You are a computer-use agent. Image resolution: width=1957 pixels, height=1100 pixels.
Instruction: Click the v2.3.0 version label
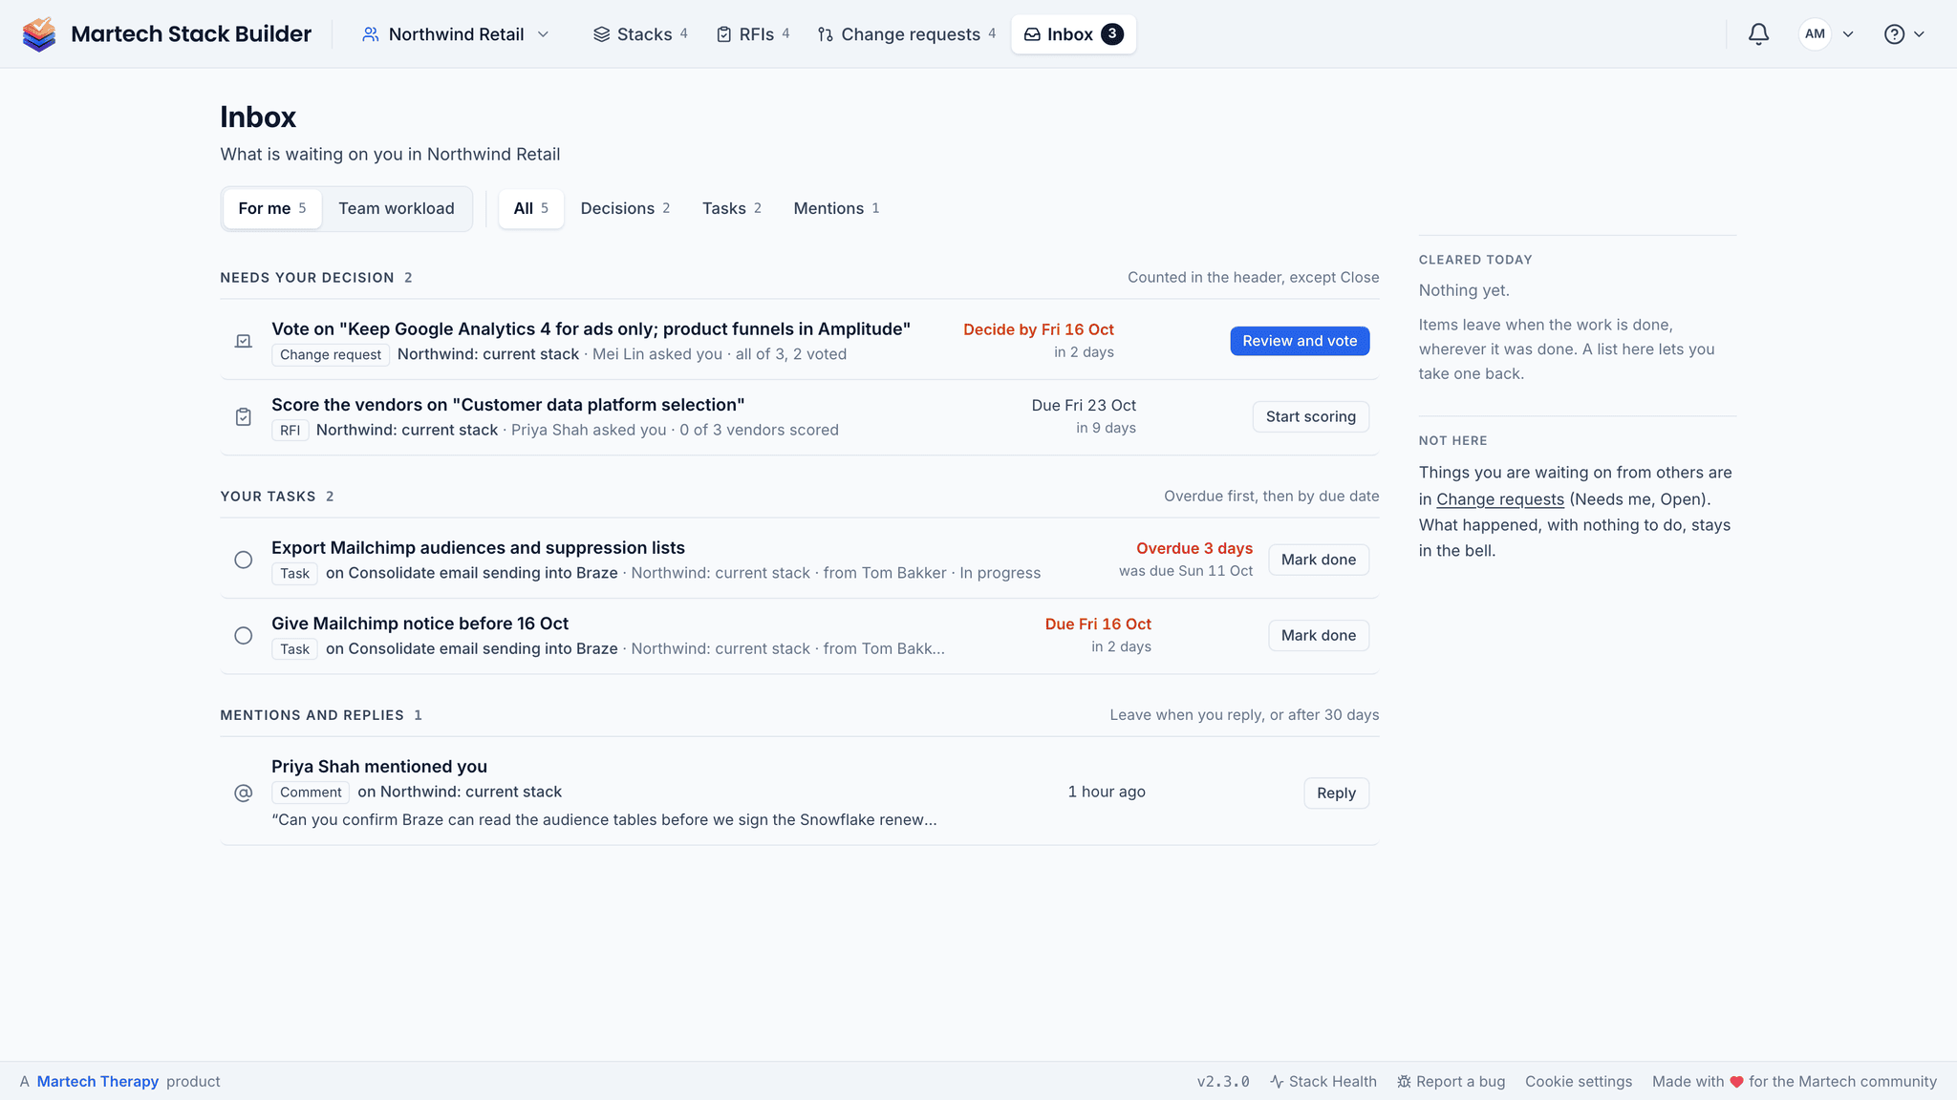1223,1082
